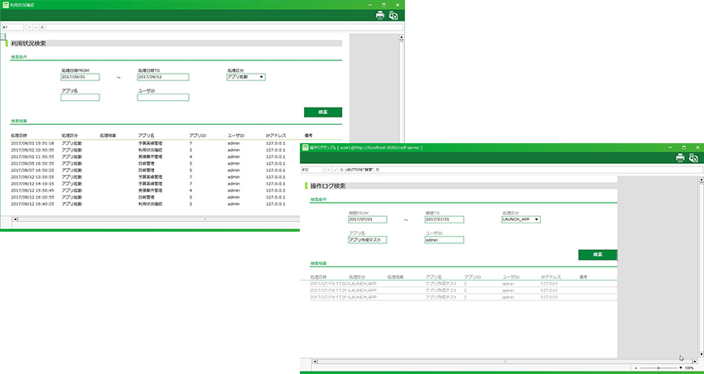Click the first LAUNCH_APP row dated 2017/07/19 17:30
704x374 pixels.
pos(463,284)
